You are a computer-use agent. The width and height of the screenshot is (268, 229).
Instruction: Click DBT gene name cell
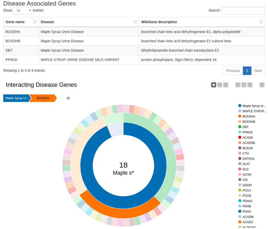pyautogui.click(x=21, y=50)
